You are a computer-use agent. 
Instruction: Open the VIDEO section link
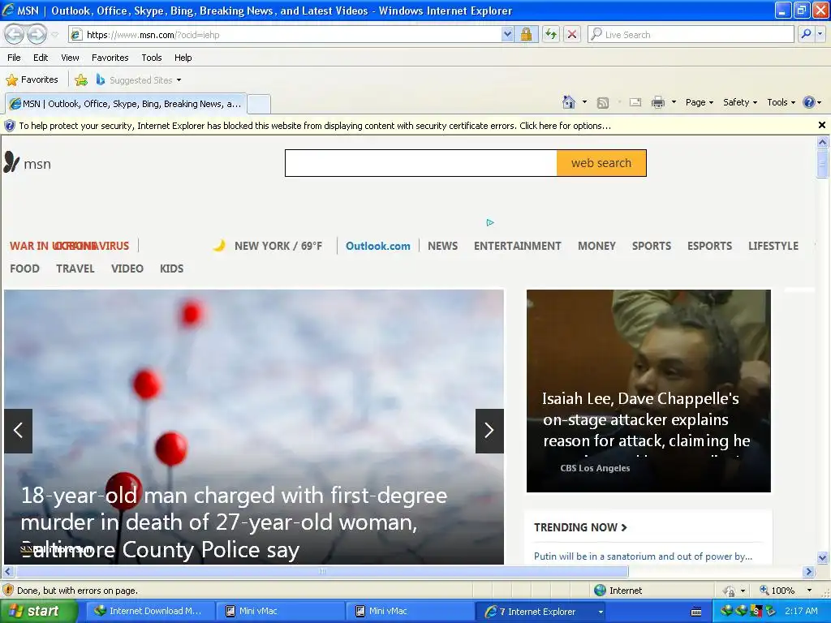coord(127,269)
